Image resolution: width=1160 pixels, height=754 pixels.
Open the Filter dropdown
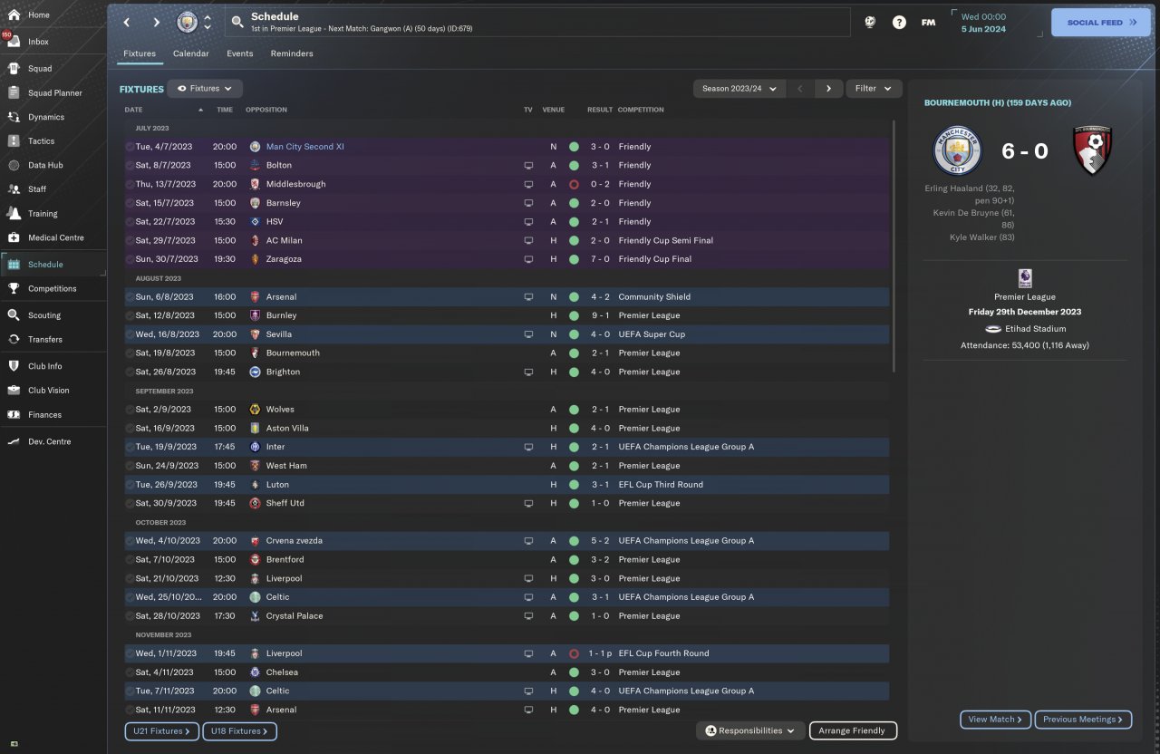[874, 88]
